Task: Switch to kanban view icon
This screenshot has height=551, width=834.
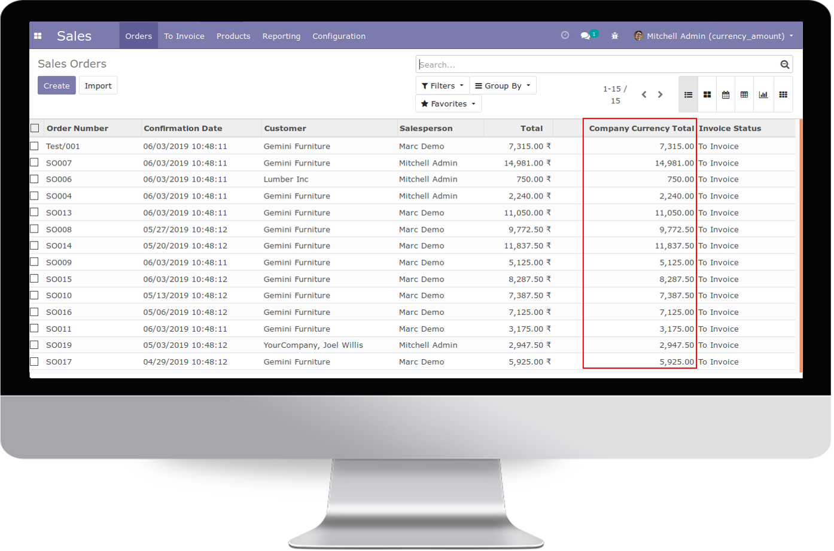Action: coord(707,94)
